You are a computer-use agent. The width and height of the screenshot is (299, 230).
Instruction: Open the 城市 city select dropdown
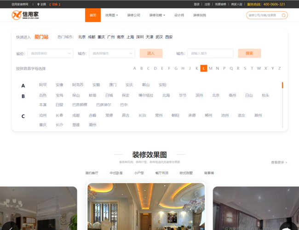coord(112,53)
